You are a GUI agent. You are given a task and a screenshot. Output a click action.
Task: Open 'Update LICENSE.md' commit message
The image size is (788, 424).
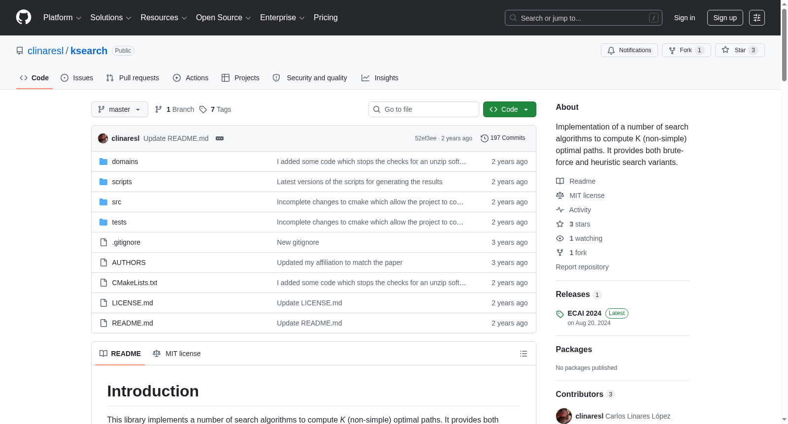pyautogui.click(x=309, y=303)
